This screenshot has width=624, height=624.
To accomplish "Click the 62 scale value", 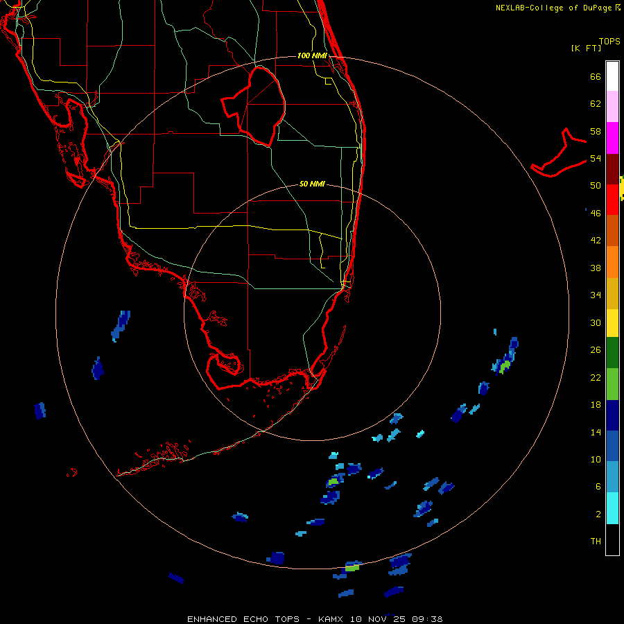I will (596, 104).
